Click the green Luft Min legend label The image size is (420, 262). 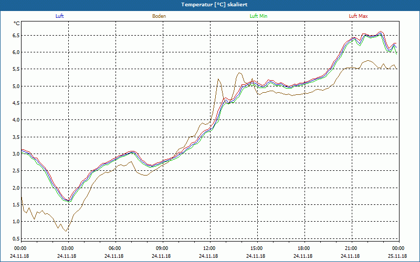pyautogui.click(x=258, y=16)
